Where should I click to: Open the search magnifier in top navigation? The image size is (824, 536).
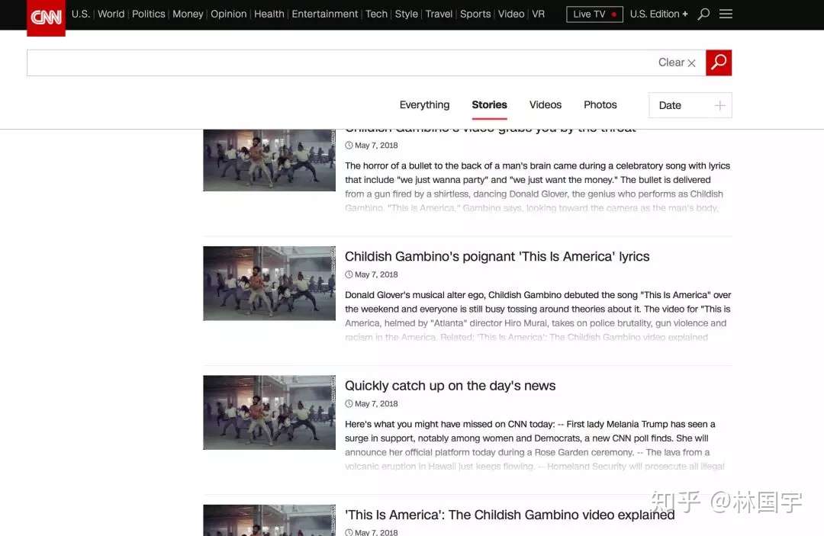(x=703, y=14)
